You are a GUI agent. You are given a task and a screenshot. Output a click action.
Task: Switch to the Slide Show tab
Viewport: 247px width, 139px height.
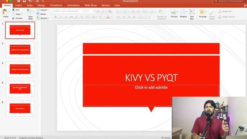(x=91, y=5)
